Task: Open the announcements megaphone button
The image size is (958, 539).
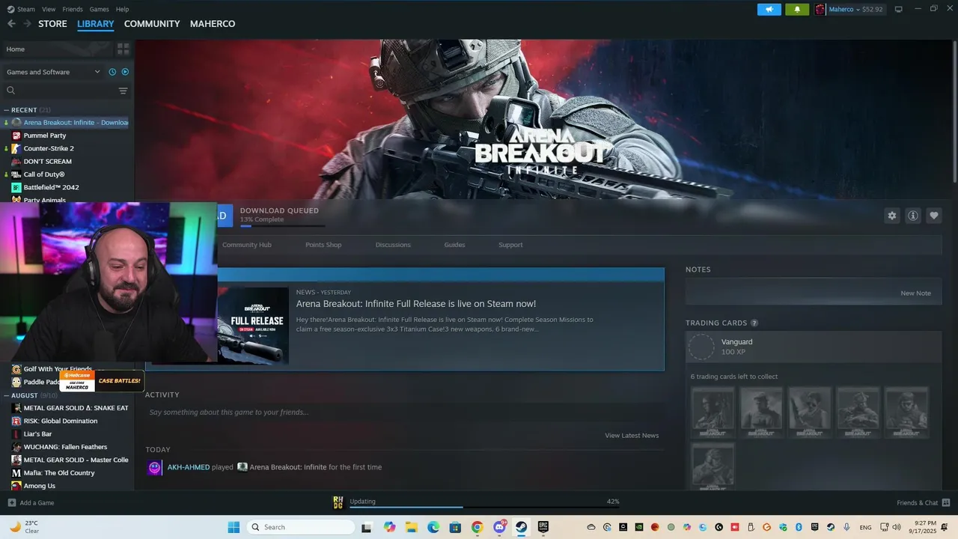Action: 769,9
